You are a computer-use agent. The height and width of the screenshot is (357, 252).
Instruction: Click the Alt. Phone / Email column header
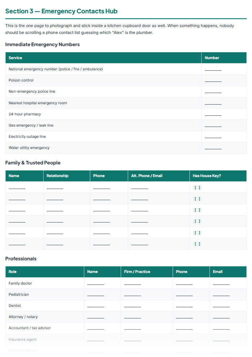click(147, 176)
